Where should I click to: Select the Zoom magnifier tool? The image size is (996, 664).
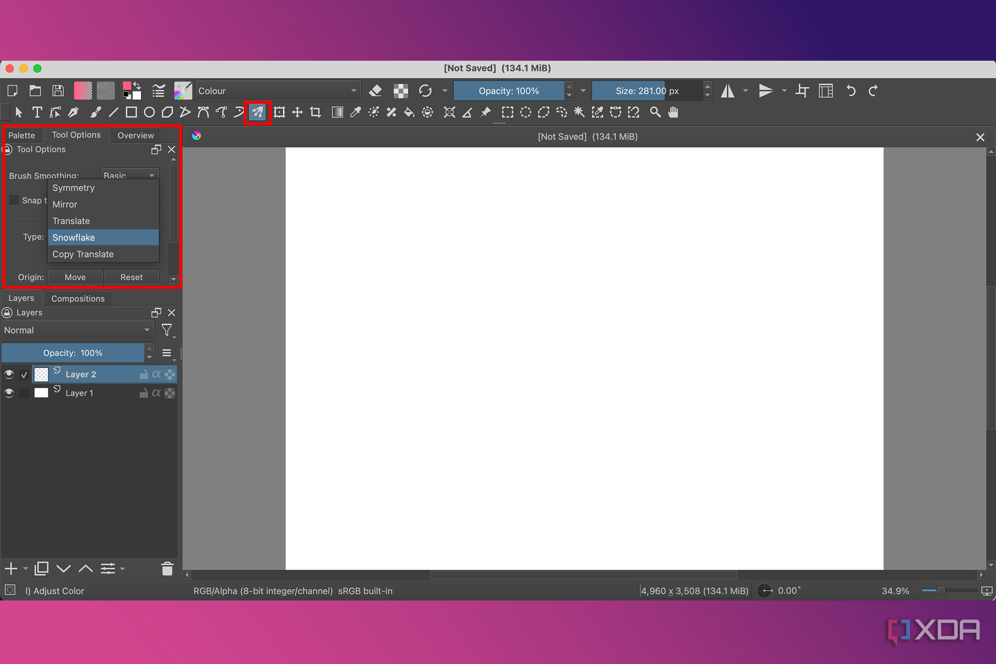[655, 112]
